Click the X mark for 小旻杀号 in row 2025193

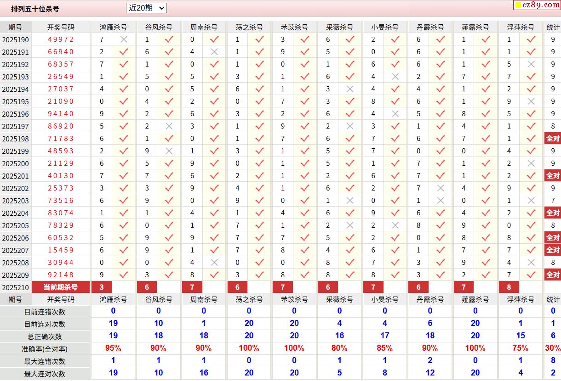coord(395,77)
